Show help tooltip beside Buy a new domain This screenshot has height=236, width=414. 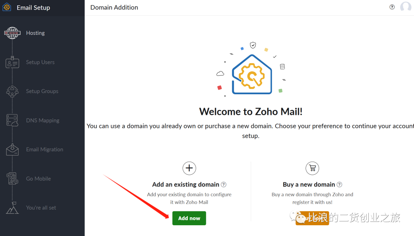coord(340,185)
